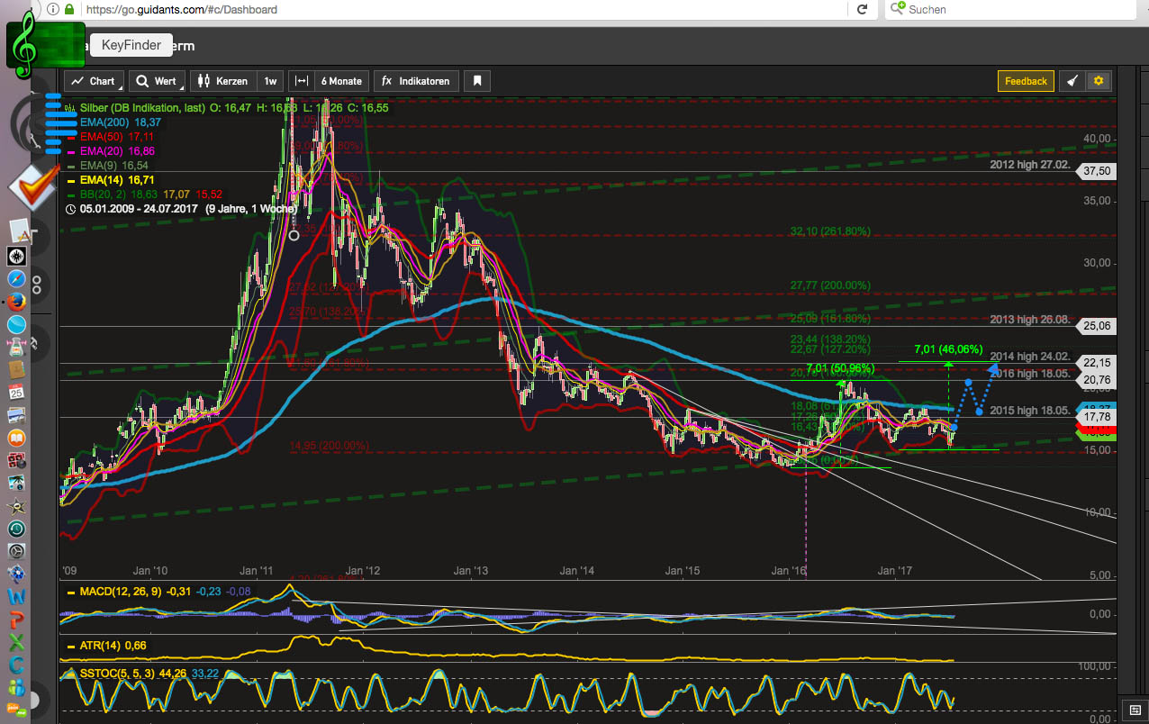Open the Kerzen chart type selector

point(223,81)
